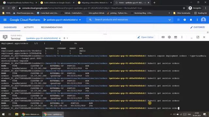Open the Help icon menu
209x117 pixels.
(185, 20)
